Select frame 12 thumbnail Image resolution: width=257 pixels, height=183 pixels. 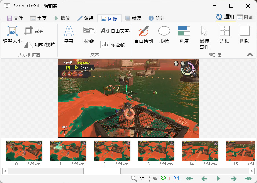click(x=112, y=151)
